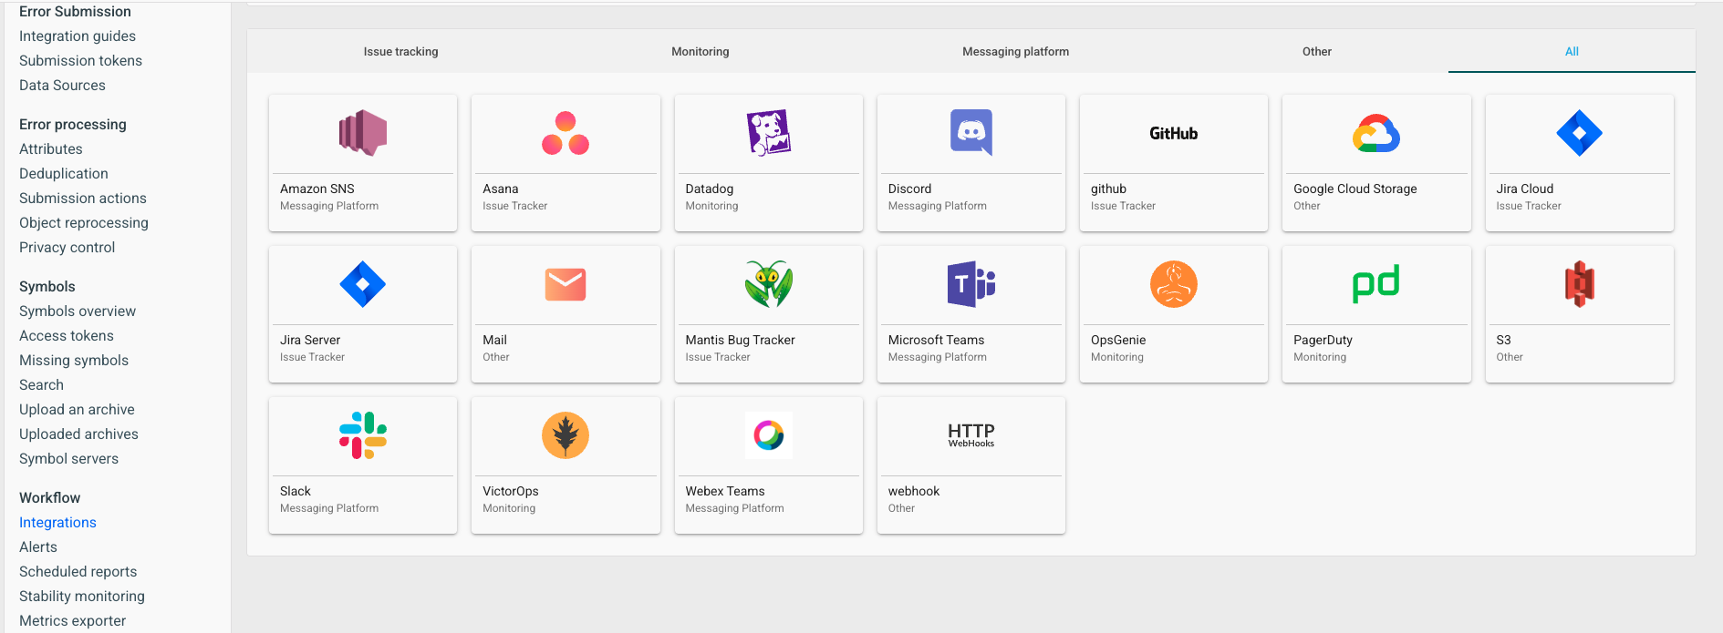Choose the Google Cloud Storage icon
This screenshot has height=633, width=1723.
coord(1375,133)
